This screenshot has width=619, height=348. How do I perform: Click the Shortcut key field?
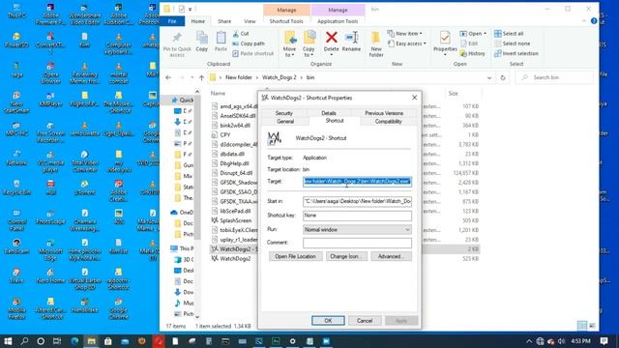[357, 216]
